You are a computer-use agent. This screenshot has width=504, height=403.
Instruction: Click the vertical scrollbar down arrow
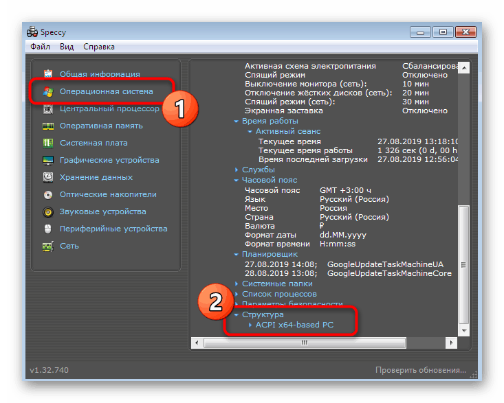coord(464,330)
